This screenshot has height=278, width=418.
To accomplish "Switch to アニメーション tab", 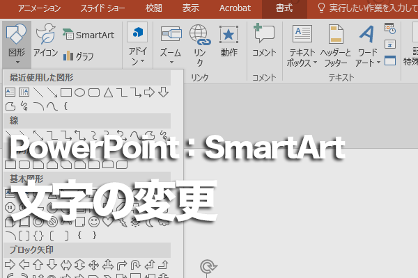I will 39,8.
